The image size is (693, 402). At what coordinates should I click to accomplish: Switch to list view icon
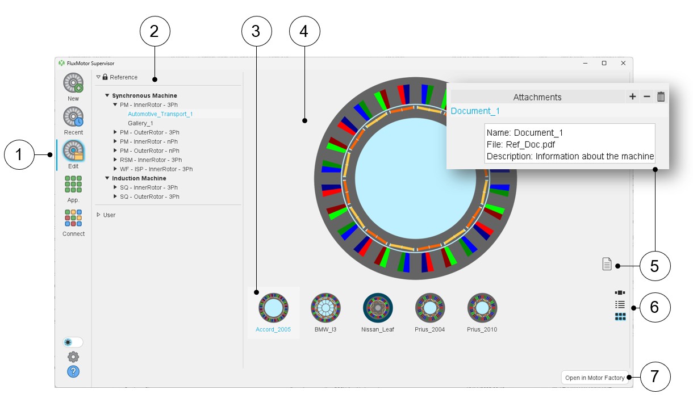tap(620, 305)
